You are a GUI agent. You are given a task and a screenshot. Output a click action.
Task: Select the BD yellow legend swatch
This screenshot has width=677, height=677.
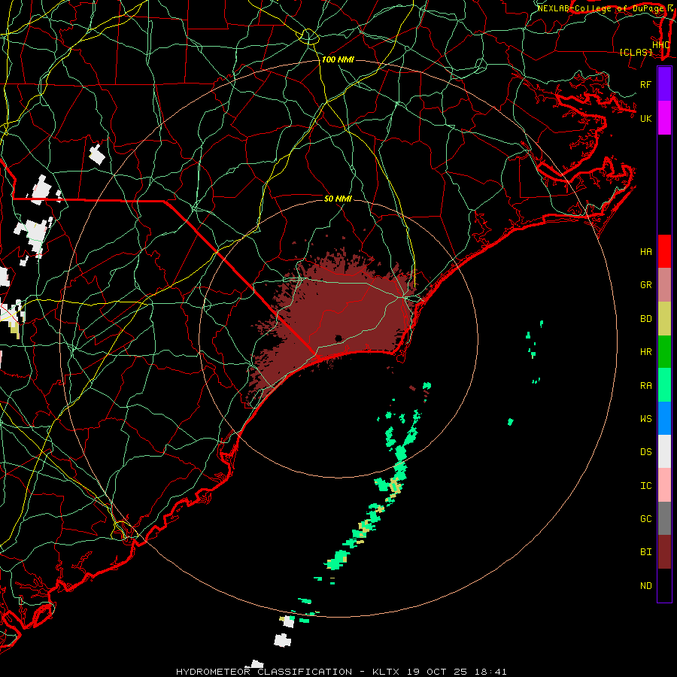tap(664, 318)
